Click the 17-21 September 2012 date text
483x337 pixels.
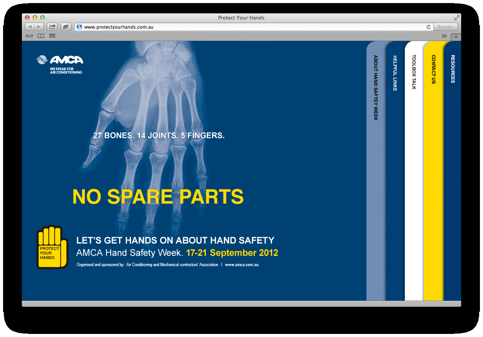232,253
